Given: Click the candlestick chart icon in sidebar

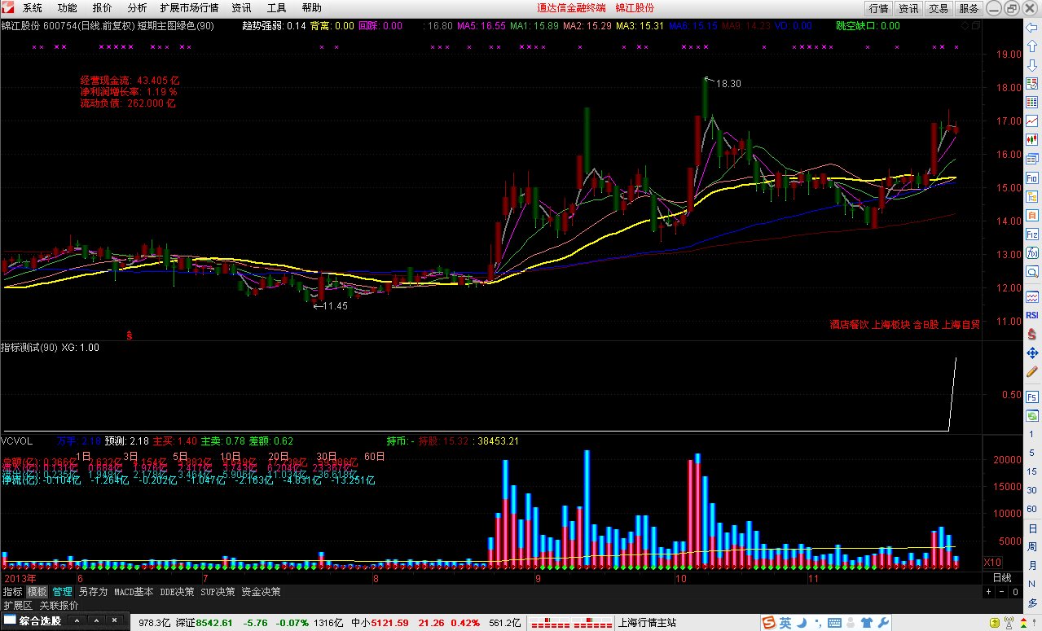Looking at the screenshot, I should pyautogui.click(x=1031, y=139).
